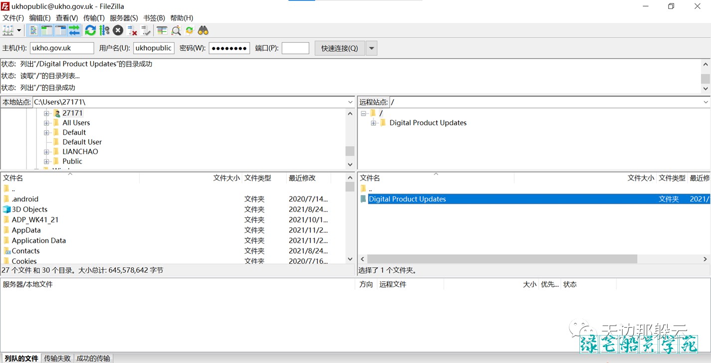Sort local files by 最近修改 column
Viewport: 711px width, 363px height.
coord(302,178)
